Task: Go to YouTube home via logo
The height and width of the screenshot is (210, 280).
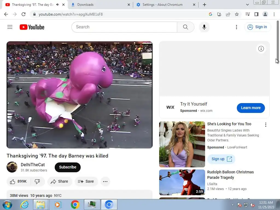Action: click(32, 27)
